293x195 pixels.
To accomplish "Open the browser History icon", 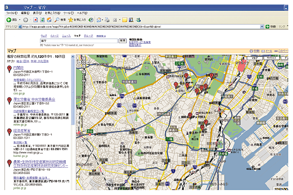I will (x=91, y=20).
